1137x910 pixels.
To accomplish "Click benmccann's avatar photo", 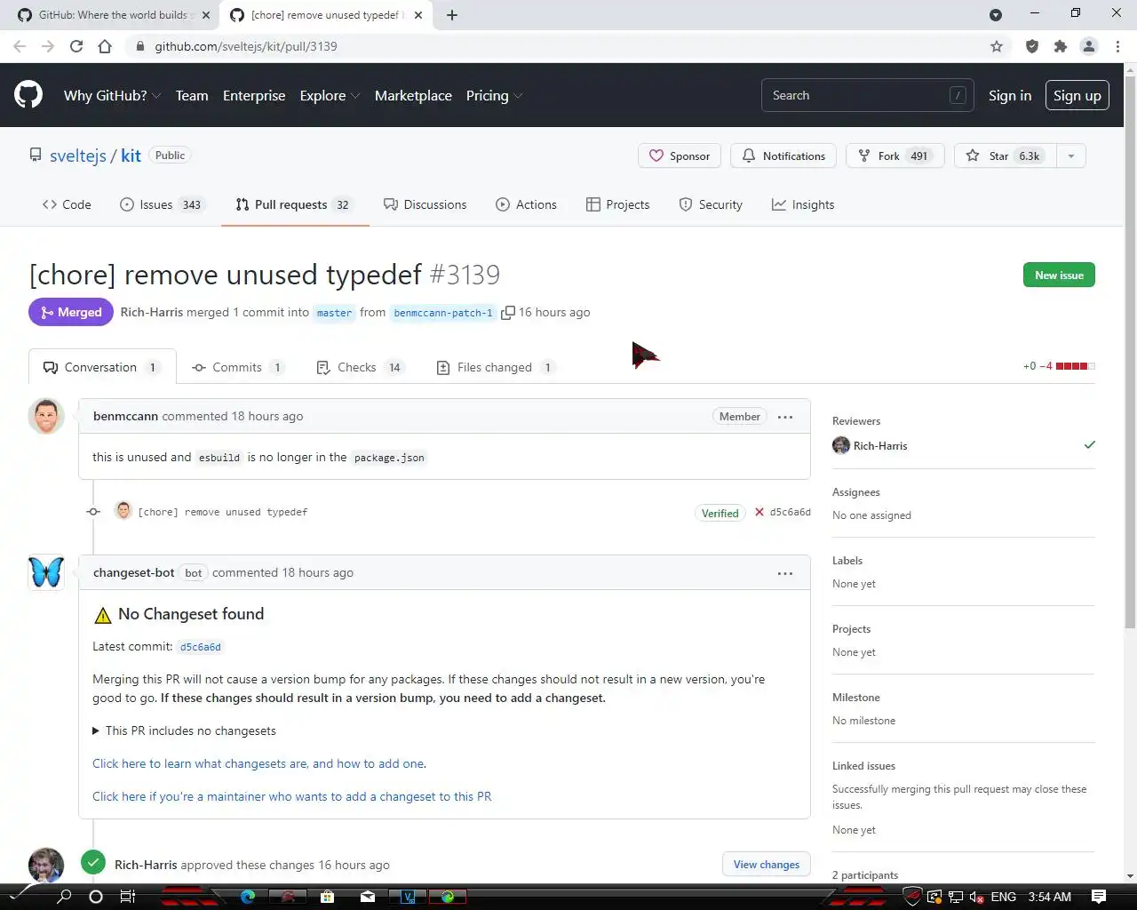I will pos(46,416).
